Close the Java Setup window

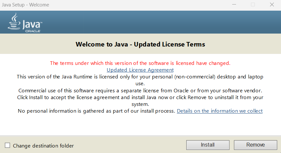pos(272,5)
